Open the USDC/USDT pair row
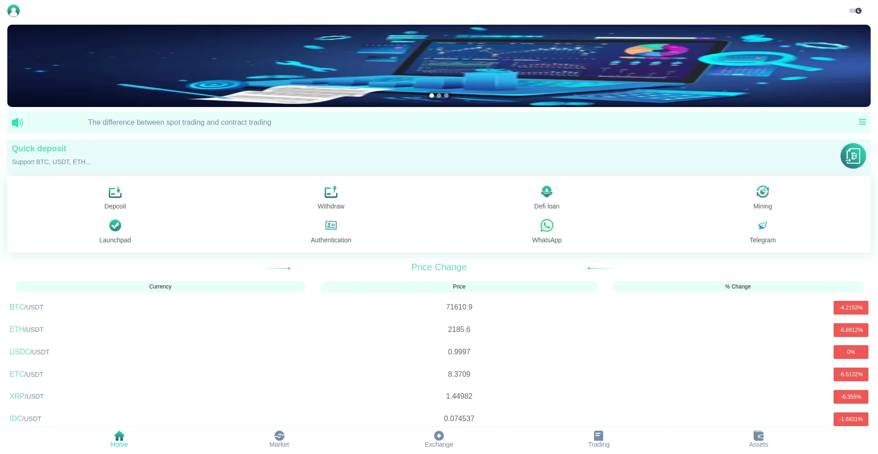This screenshot has height=454, width=878. [439, 352]
